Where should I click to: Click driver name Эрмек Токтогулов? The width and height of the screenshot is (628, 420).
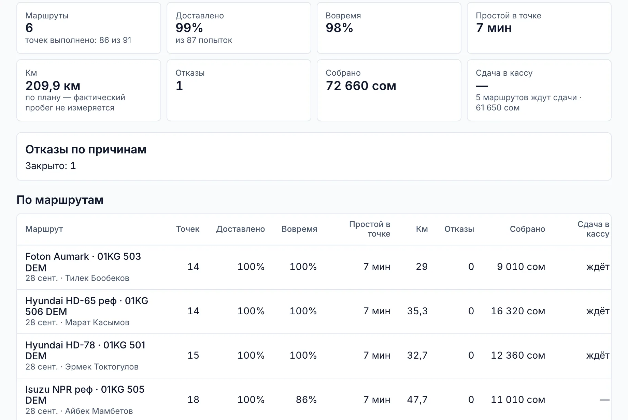point(102,367)
